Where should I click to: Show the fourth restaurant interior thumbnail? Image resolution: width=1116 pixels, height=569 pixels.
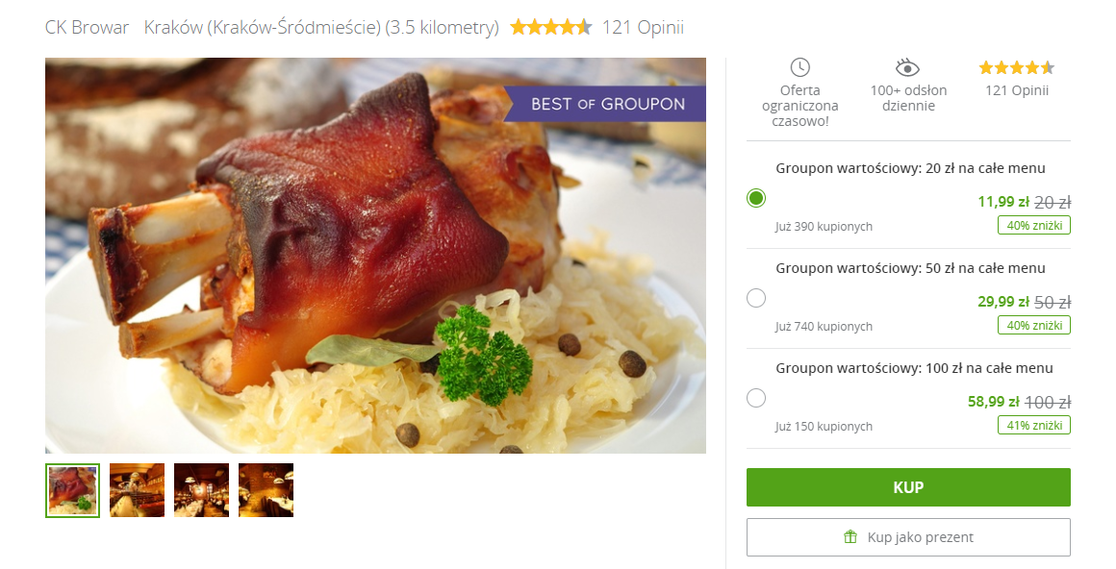pyautogui.click(x=266, y=490)
